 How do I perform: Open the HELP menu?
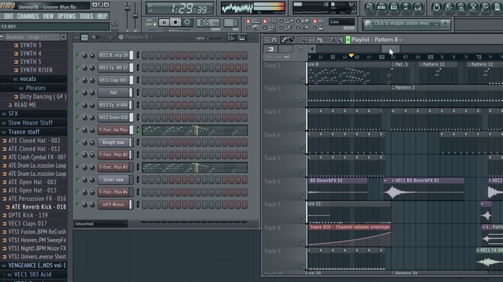point(102,16)
